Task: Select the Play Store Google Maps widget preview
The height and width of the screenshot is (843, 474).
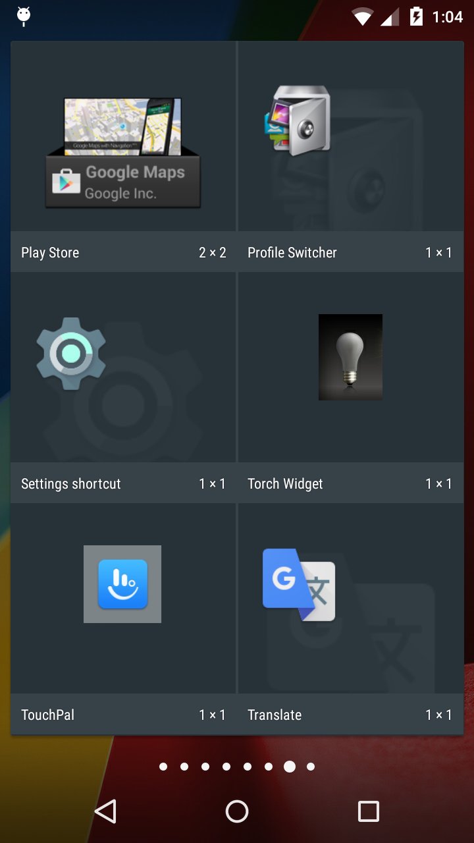Action: [x=123, y=153]
